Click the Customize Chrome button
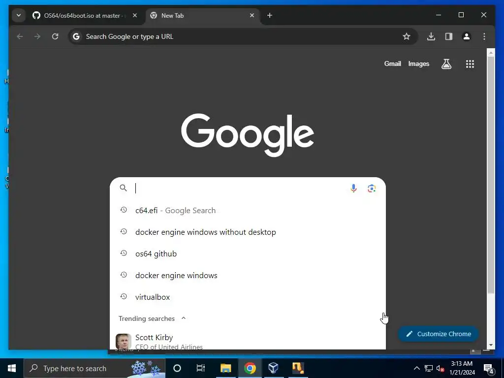 point(439,334)
